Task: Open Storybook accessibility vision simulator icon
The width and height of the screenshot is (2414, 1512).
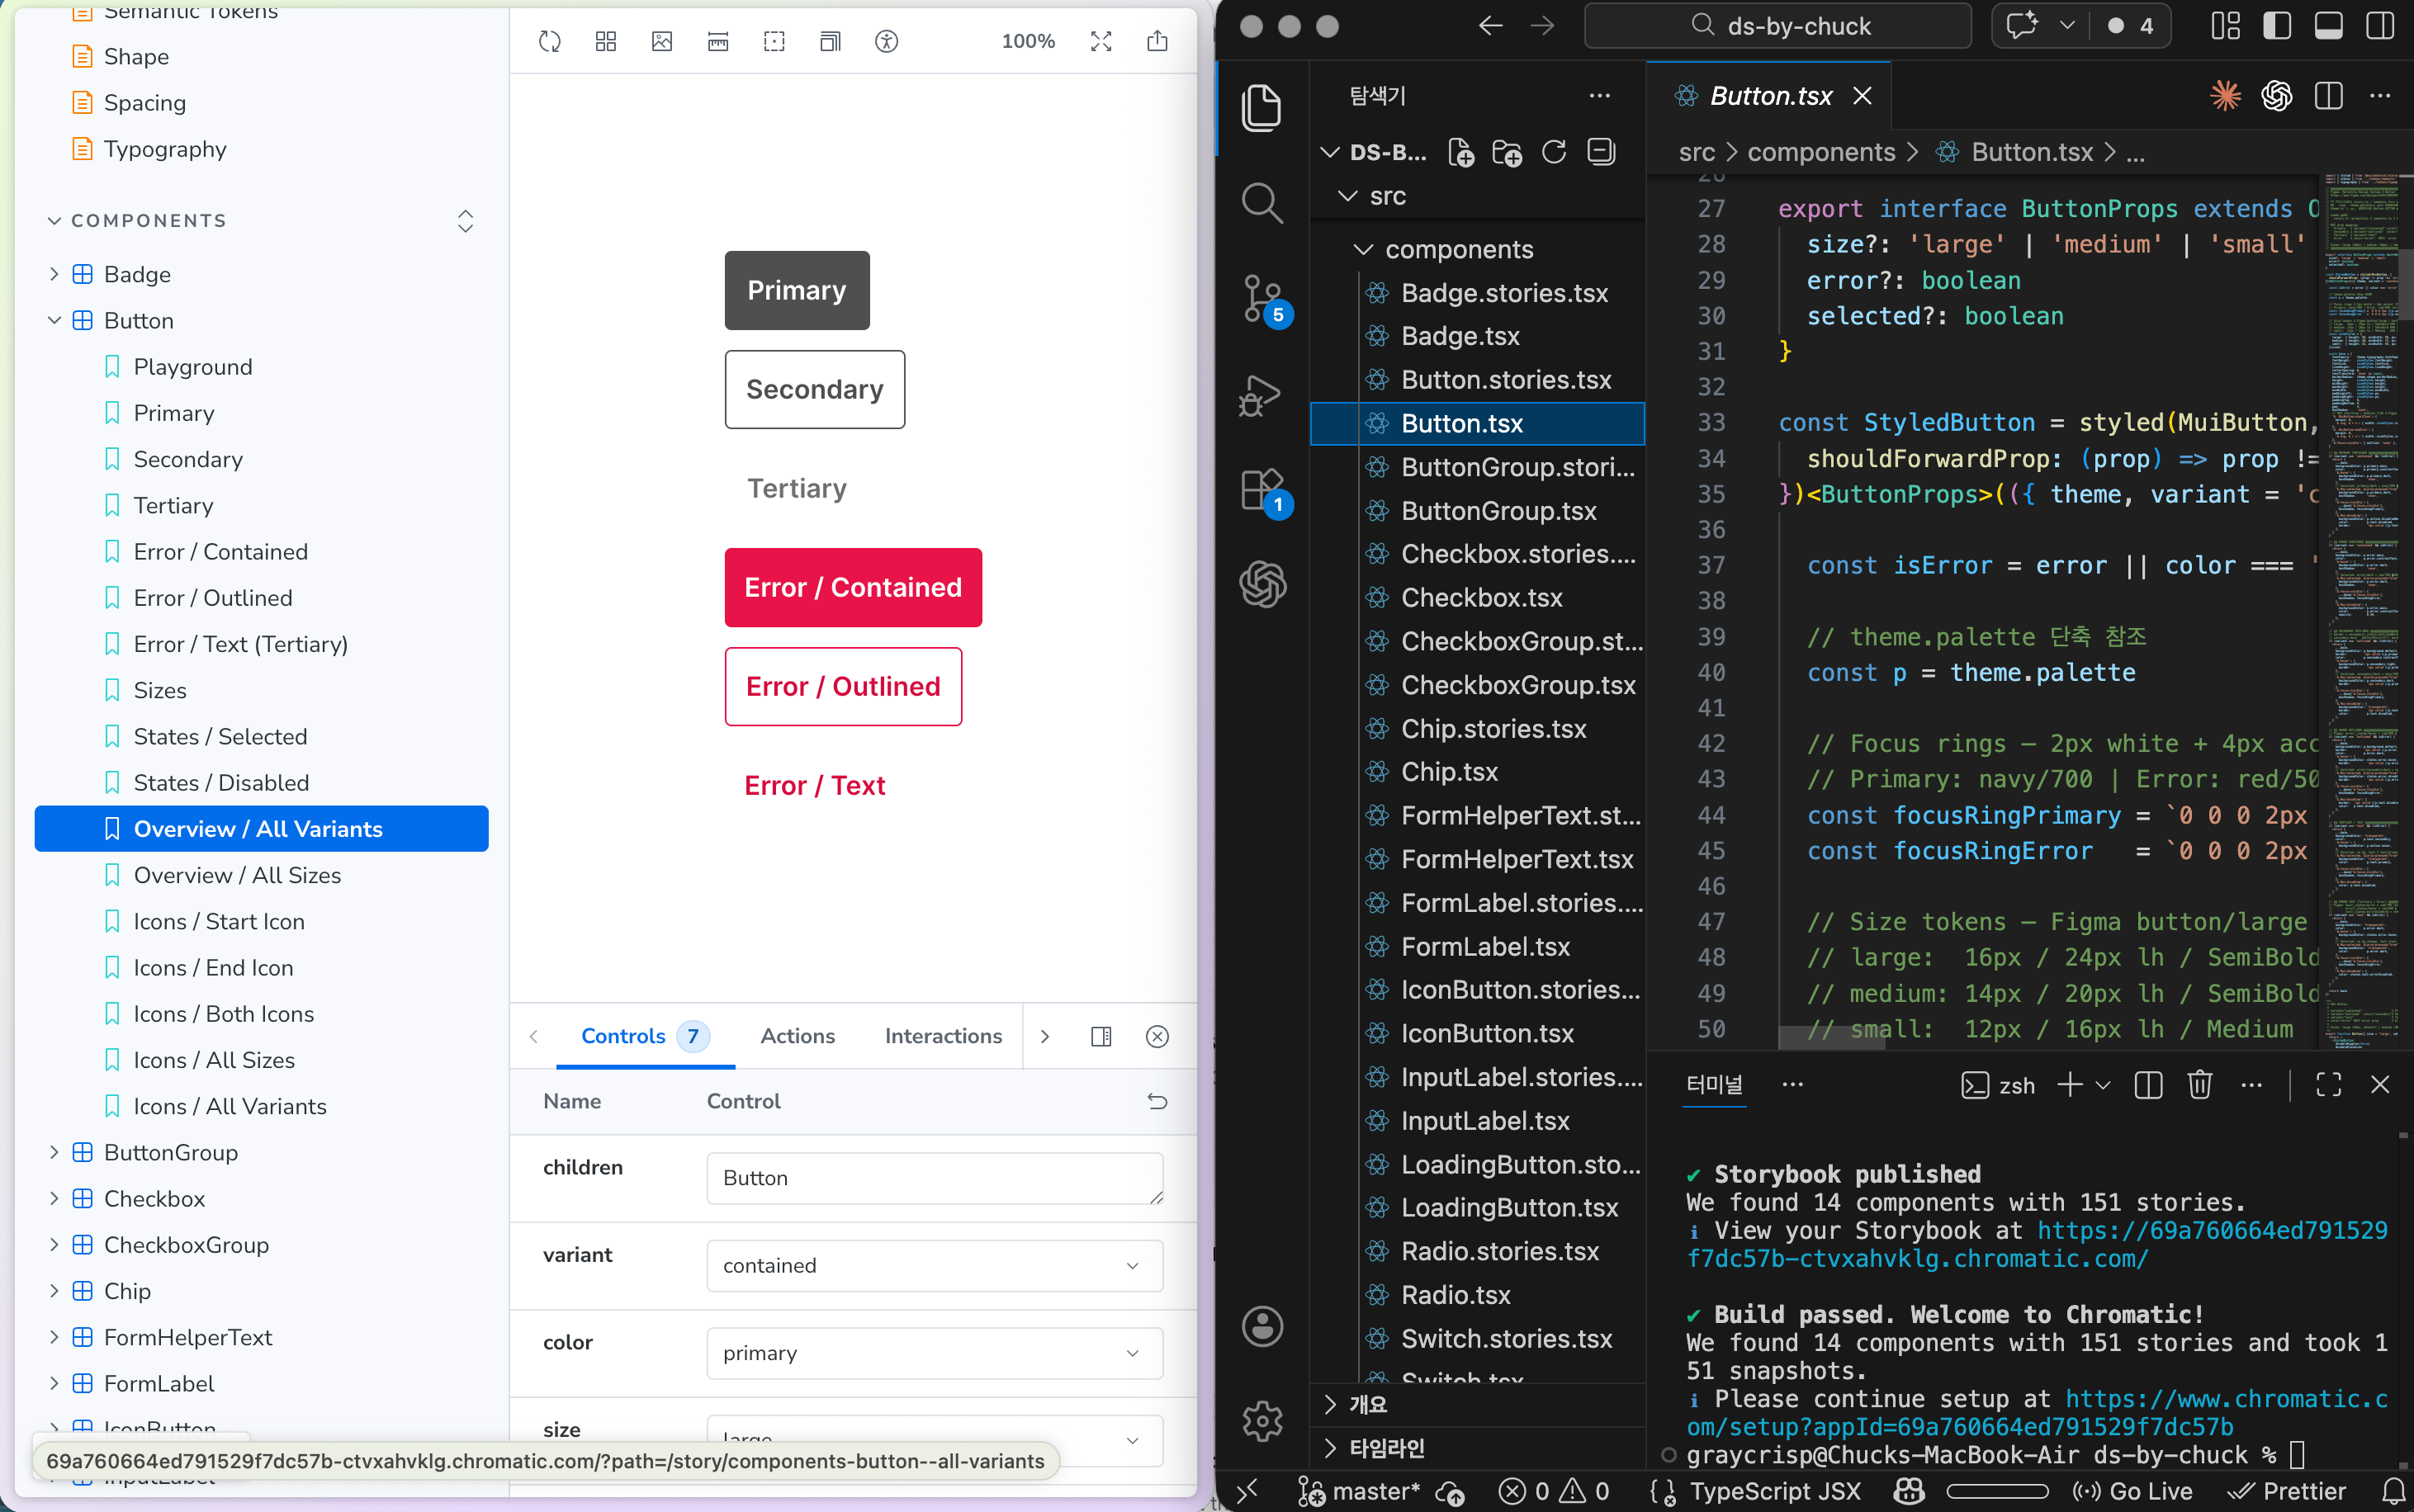Action: (886, 41)
